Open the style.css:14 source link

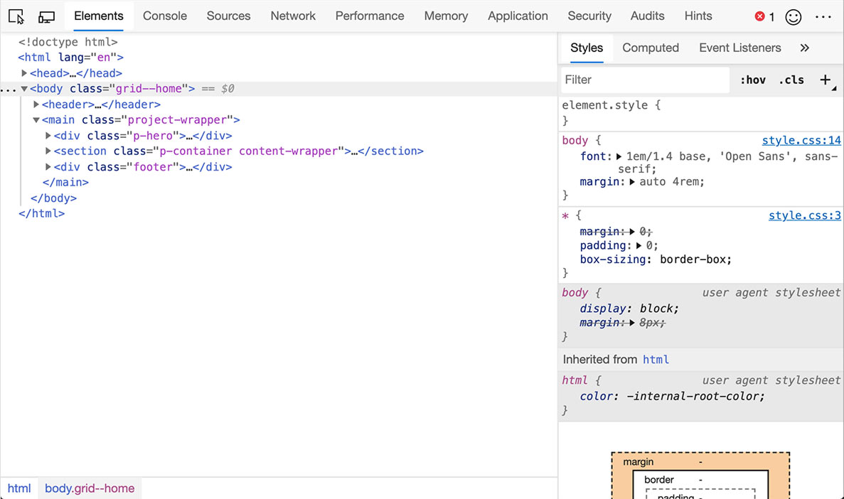(x=801, y=141)
